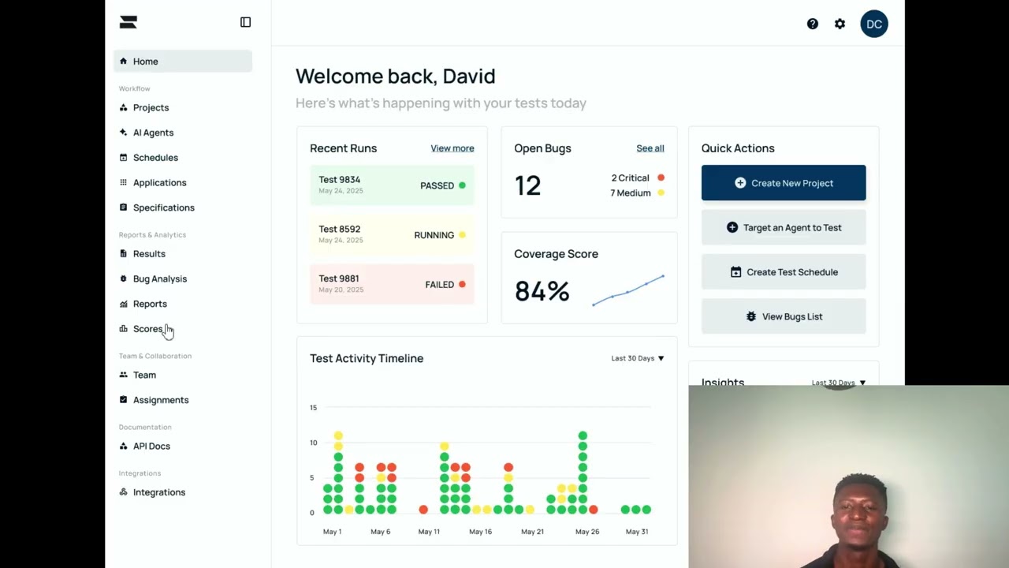This screenshot has height=568, width=1009.
Task: Collapse the sidebar with the panel toggle icon
Action: (245, 22)
